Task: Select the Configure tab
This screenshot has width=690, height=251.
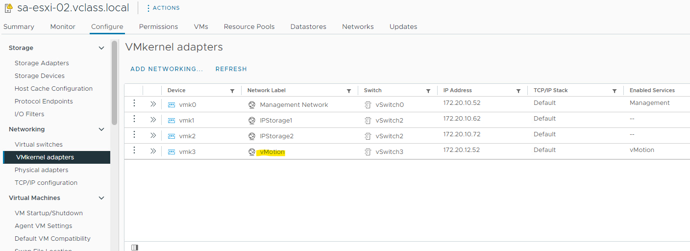Action: (x=107, y=26)
